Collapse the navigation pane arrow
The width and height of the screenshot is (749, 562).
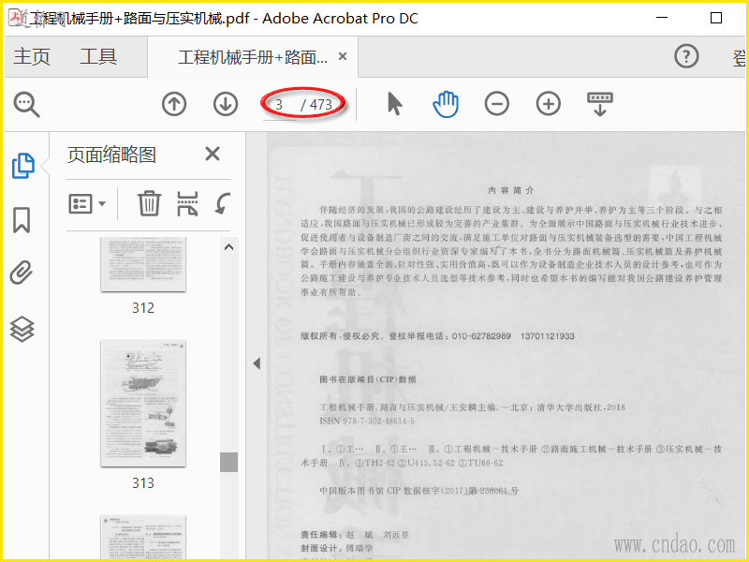click(257, 363)
